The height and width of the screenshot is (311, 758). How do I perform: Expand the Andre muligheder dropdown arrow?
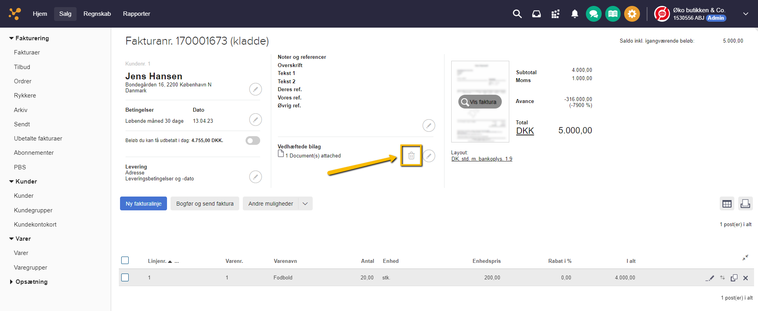click(x=305, y=204)
